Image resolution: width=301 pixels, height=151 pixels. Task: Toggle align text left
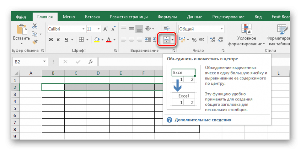click(x=124, y=40)
